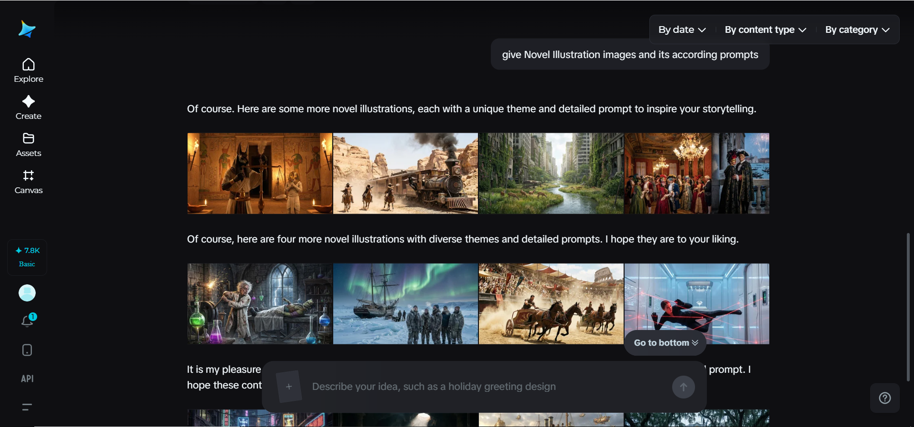914x427 pixels.
Task: Select the reply starting 'Of course. Here are some more'
Action: (471, 109)
